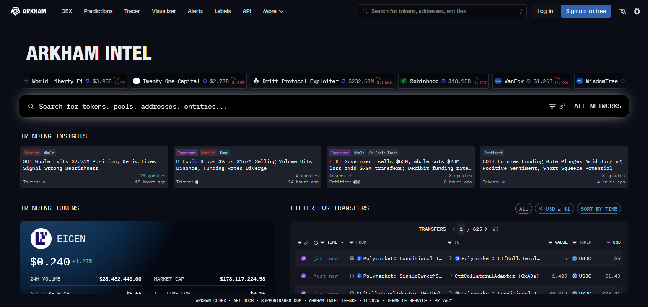The width and height of the screenshot is (648, 307).
Task: Click the Arkham logo in header
Action: coord(29,11)
